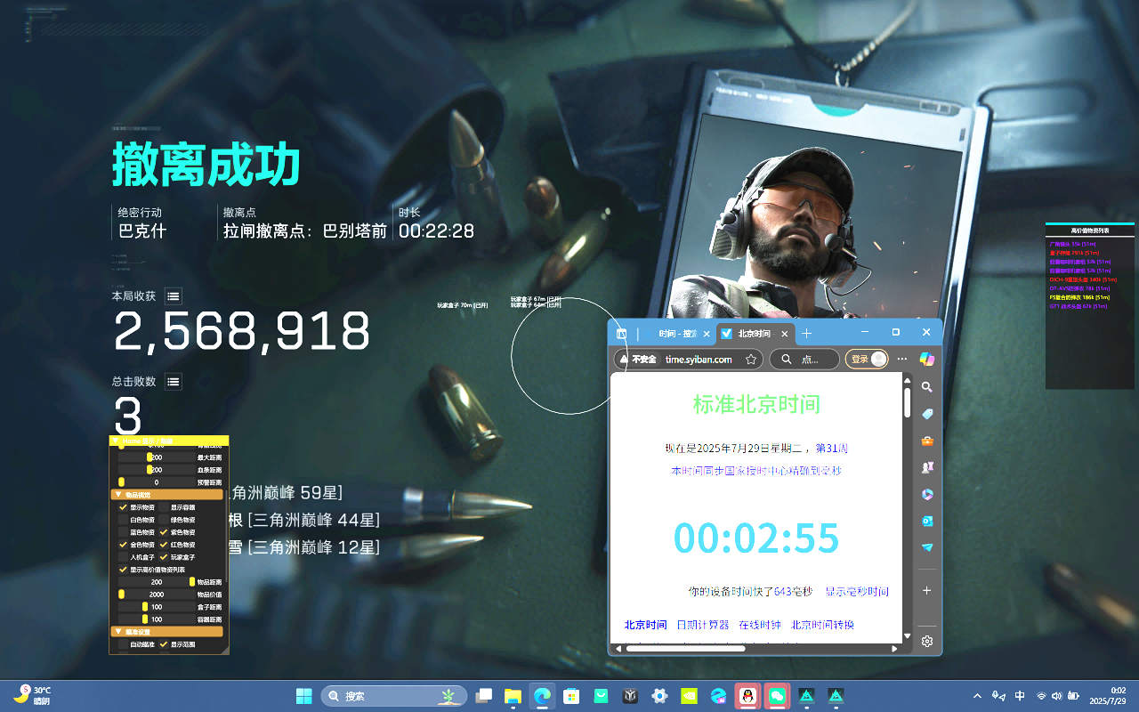Open the 北京时间转换 link
This screenshot has height=712, width=1139.
pos(822,625)
